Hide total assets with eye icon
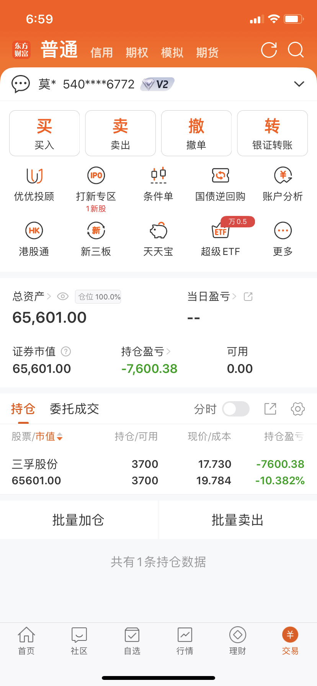The height and width of the screenshot is (686, 317). coord(63,296)
